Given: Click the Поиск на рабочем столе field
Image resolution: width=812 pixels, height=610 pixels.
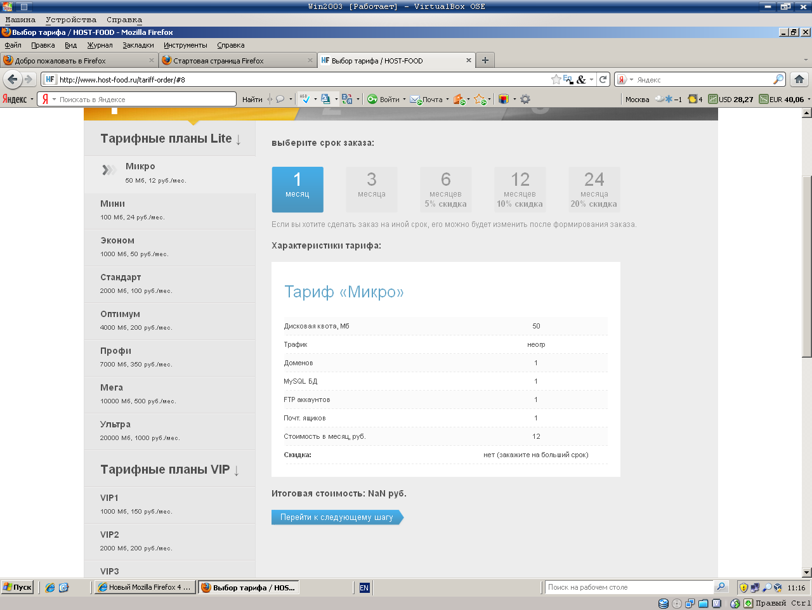Looking at the screenshot, I should (629, 587).
